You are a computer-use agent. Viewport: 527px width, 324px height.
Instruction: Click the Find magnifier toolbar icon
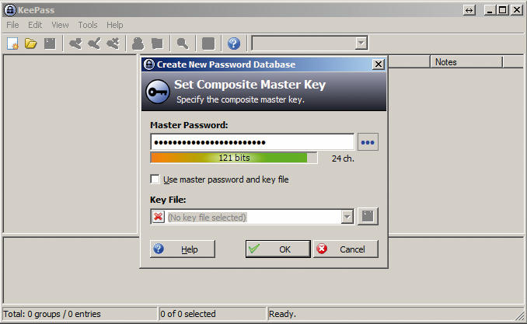[183, 44]
